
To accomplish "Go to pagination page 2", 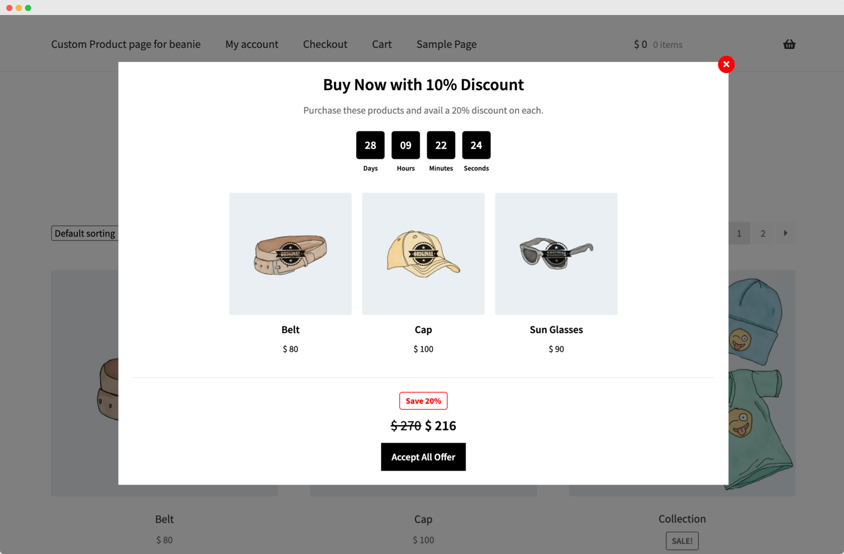I will pyautogui.click(x=763, y=233).
